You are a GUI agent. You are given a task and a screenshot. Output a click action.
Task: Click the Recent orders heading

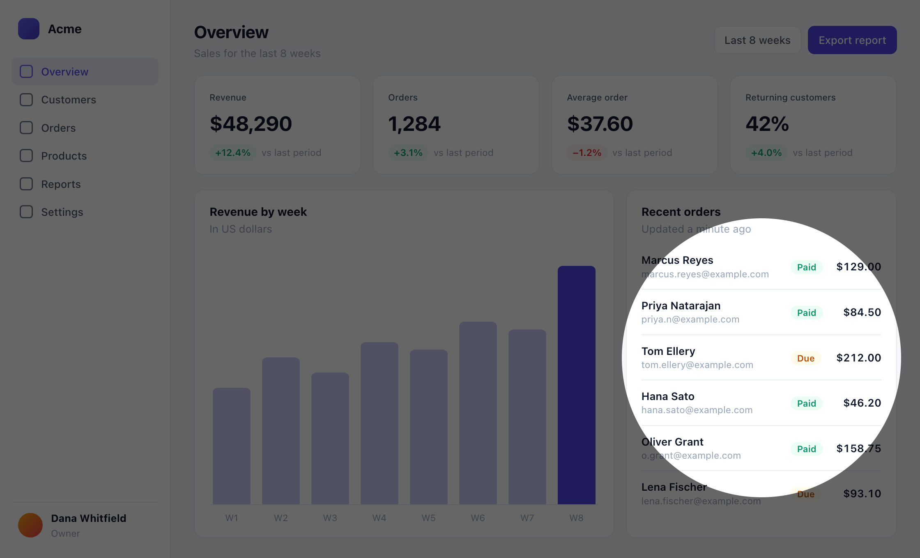(x=681, y=212)
